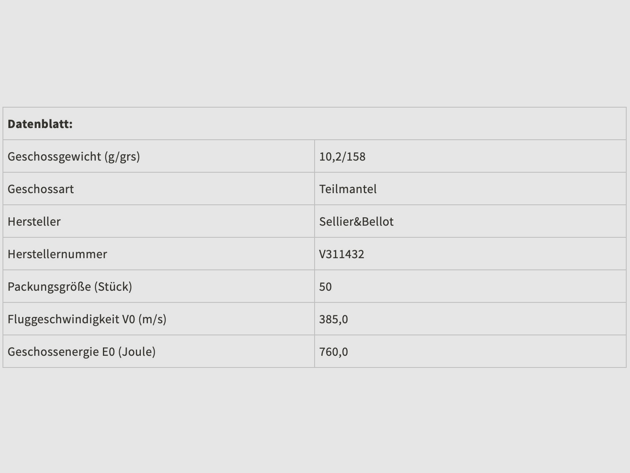Click the velocity value '385,0'
630x473 pixels.
tap(333, 319)
